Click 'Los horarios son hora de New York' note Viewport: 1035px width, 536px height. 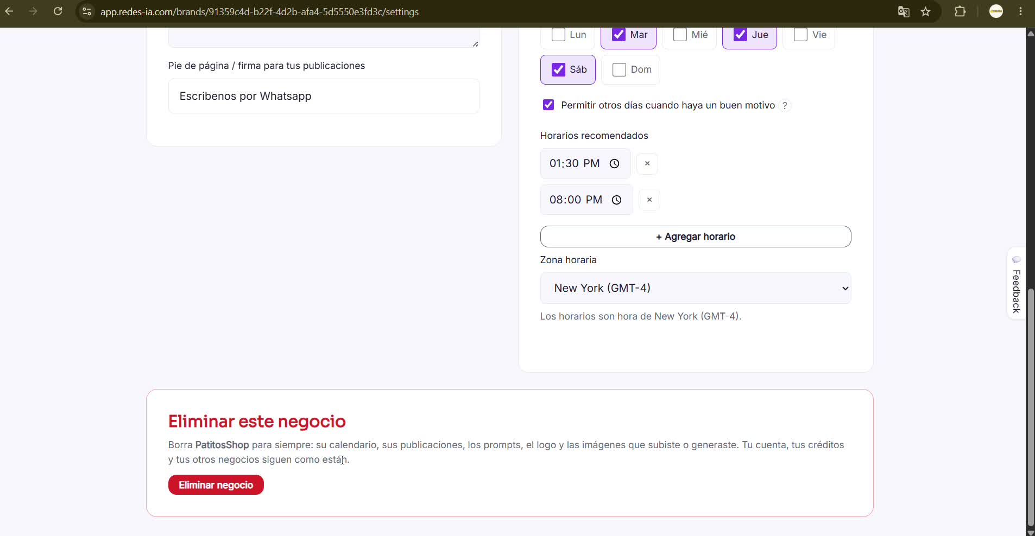(x=641, y=316)
